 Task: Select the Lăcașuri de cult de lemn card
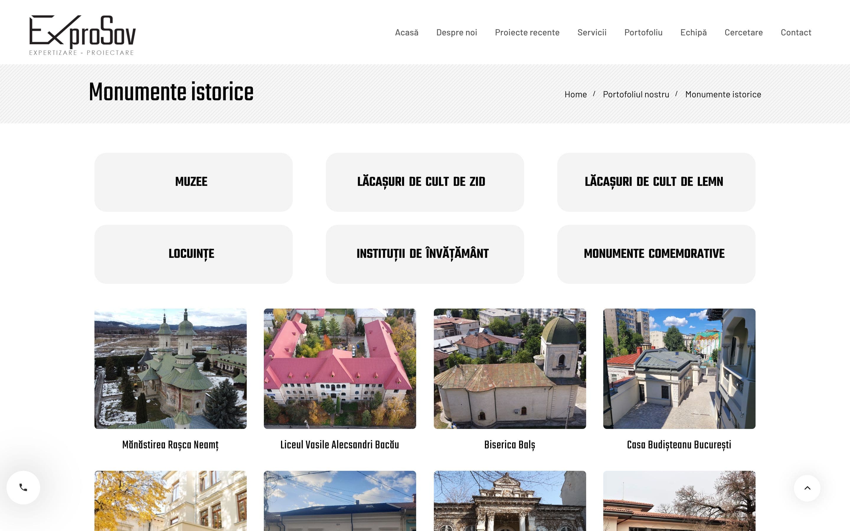coord(656,182)
